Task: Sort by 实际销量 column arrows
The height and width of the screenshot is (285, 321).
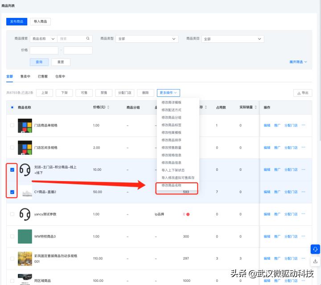Action: click(256, 107)
